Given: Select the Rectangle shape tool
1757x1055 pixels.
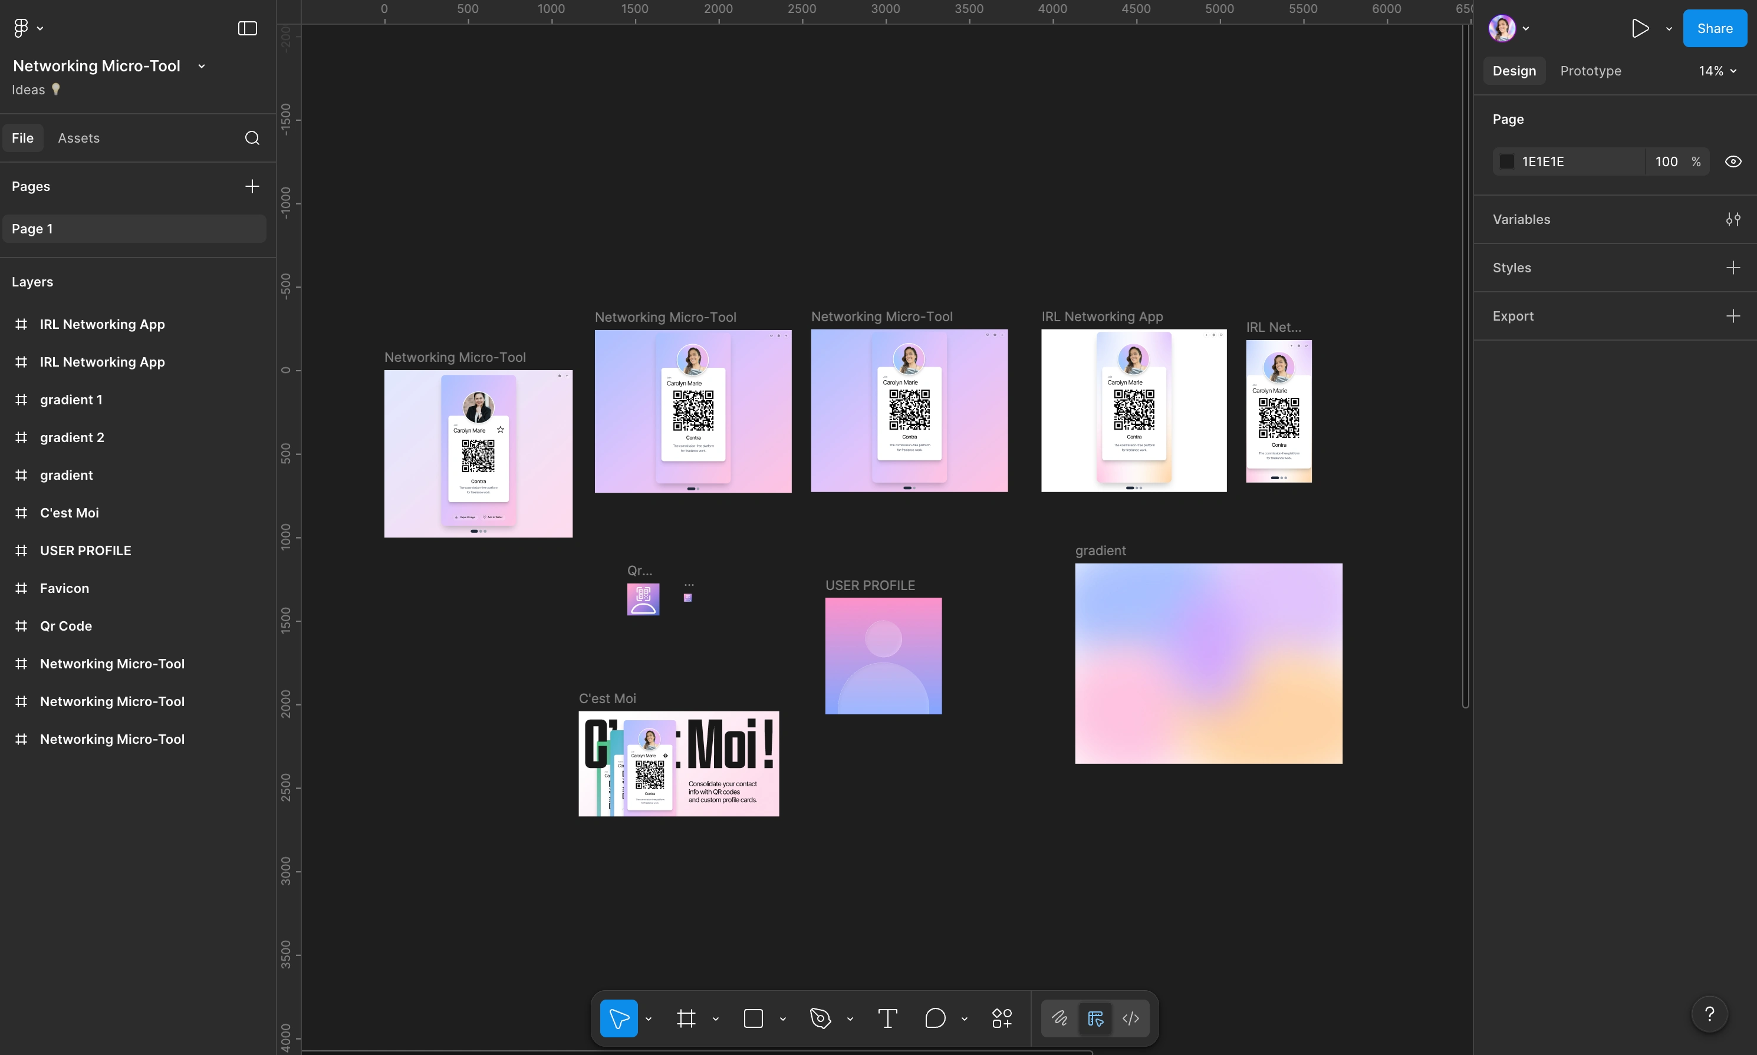Looking at the screenshot, I should (x=753, y=1018).
